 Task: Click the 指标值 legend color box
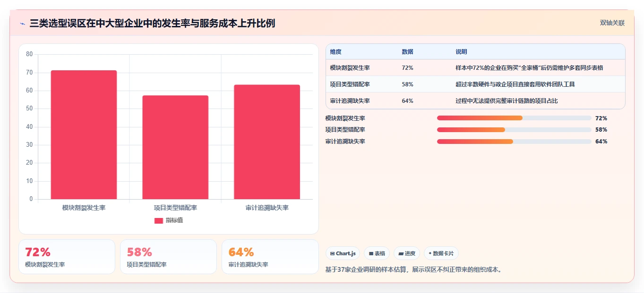pos(159,221)
